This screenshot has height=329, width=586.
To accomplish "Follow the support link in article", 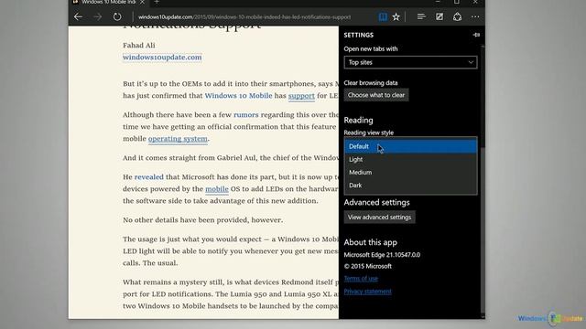I will coord(301,96).
